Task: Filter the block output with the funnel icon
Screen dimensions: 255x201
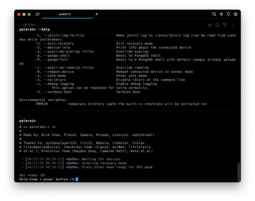Action: 225,25
